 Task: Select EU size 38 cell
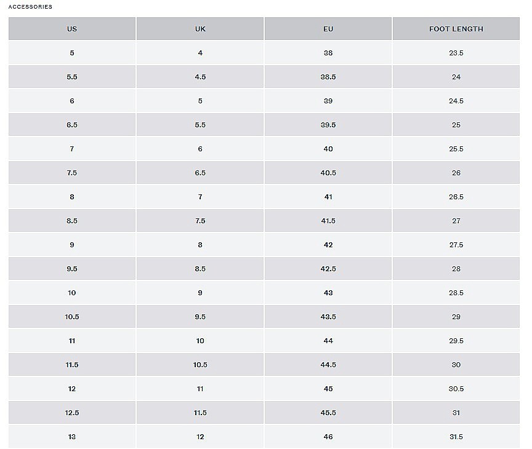click(328, 53)
